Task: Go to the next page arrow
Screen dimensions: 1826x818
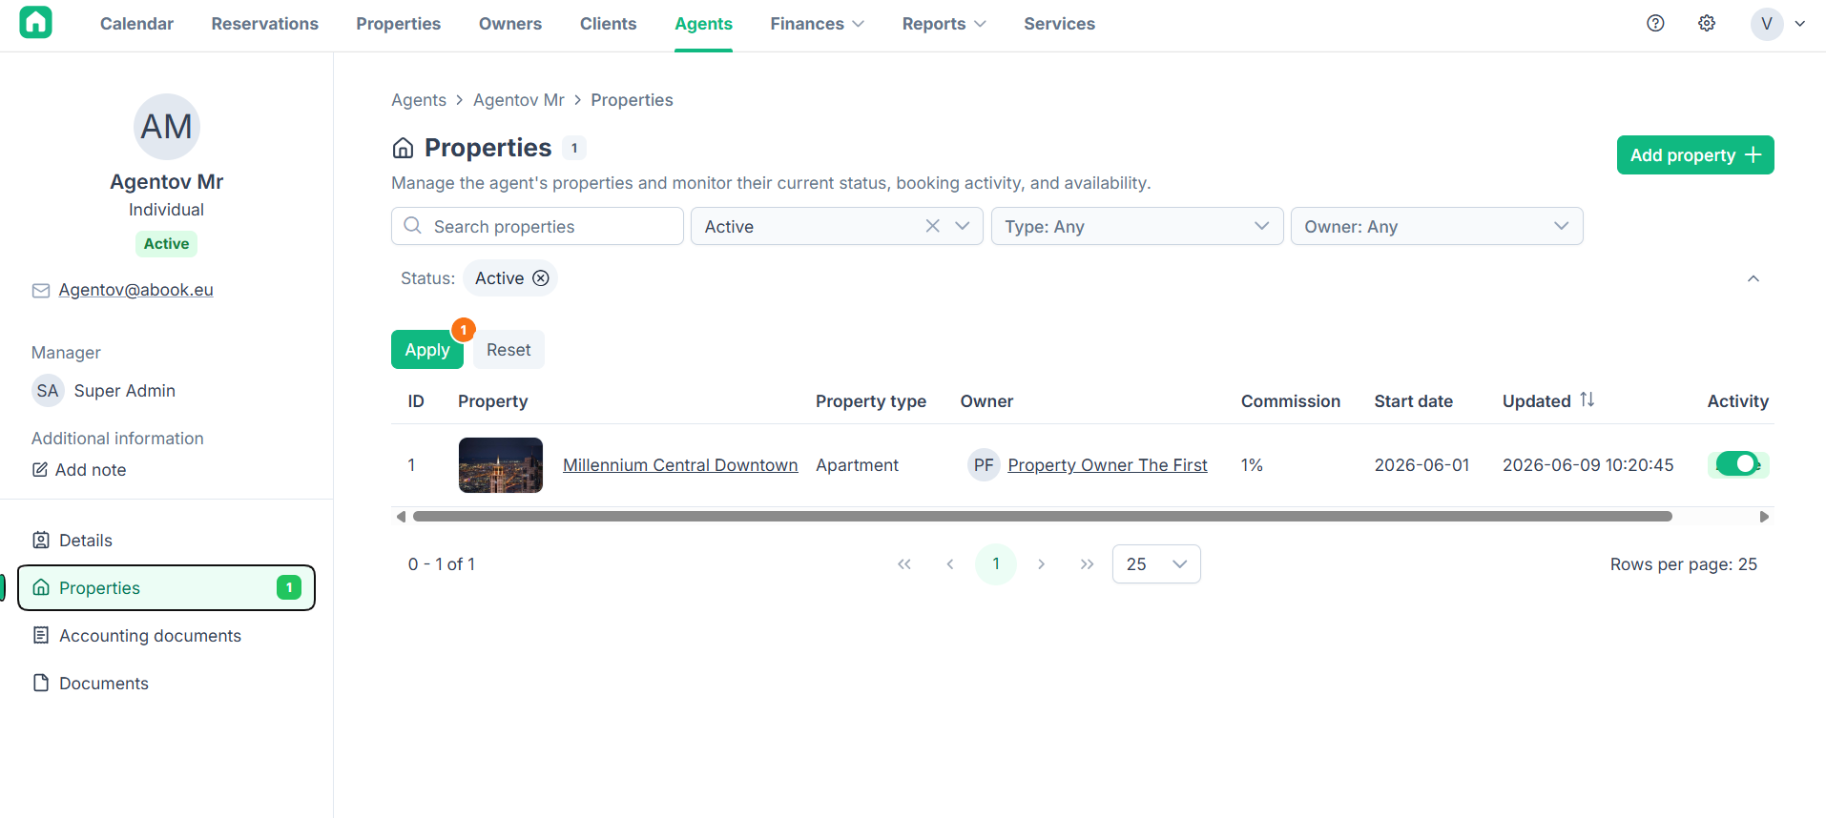Action: [x=1041, y=564]
